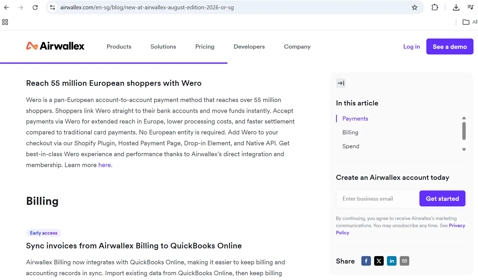Click the article contents scrollbar thumb

click(464, 131)
